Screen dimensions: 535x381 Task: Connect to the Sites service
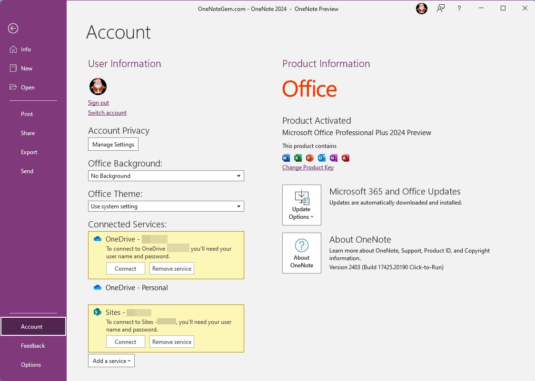126,342
